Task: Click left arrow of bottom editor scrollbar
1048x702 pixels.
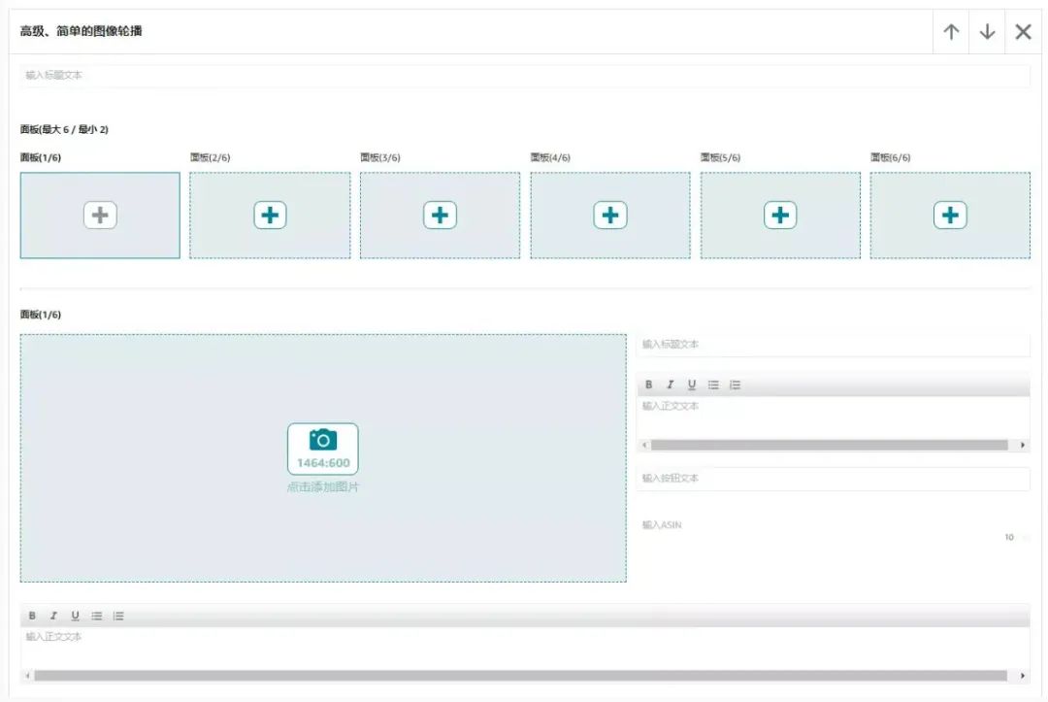Action: 27,676
